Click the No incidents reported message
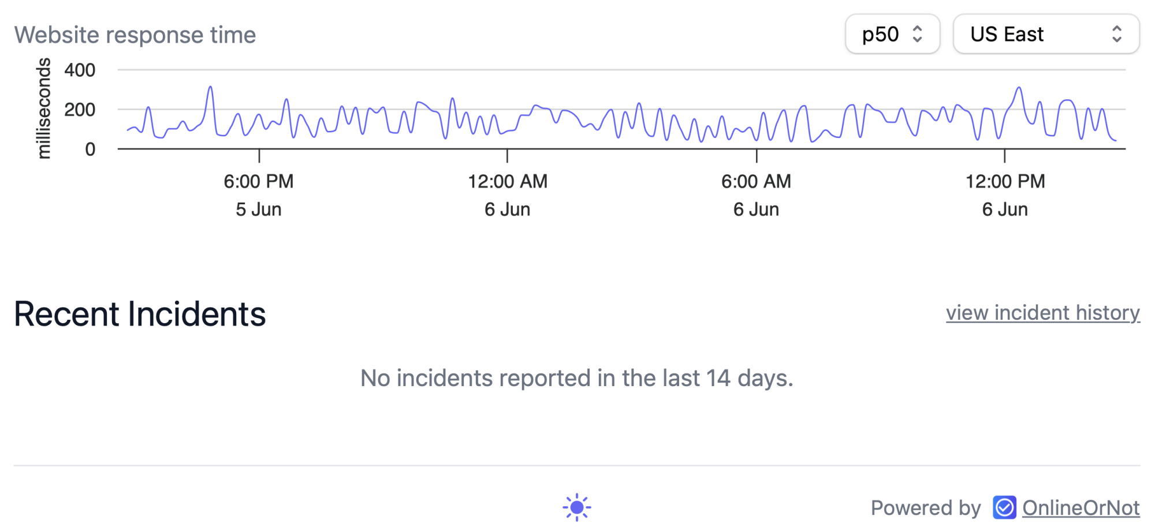The height and width of the screenshot is (531, 1155). coord(577,378)
